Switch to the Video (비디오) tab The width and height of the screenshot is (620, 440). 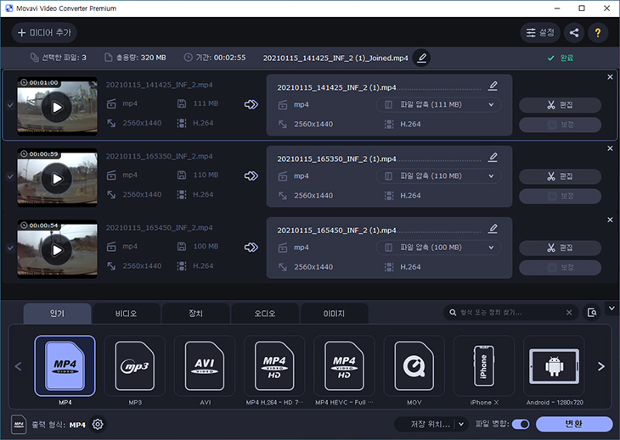[127, 314]
